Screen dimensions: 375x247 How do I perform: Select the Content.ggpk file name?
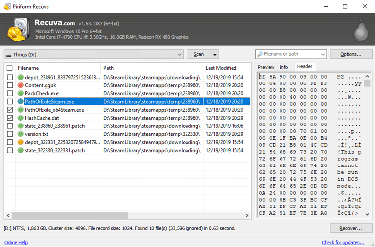click(x=41, y=85)
